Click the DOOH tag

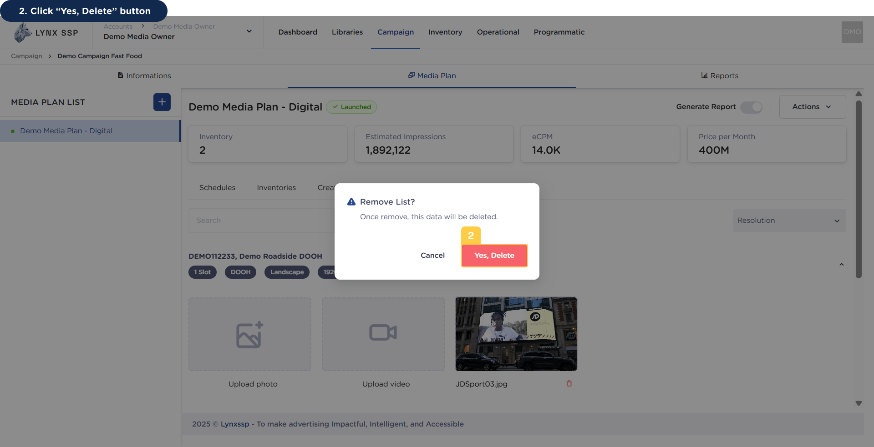pos(240,272)
